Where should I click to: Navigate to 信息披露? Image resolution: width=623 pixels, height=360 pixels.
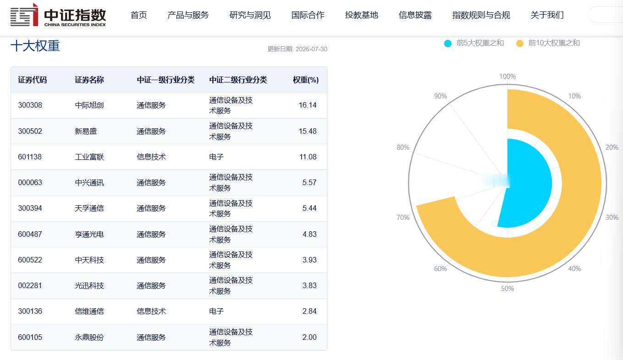point(415,15)
